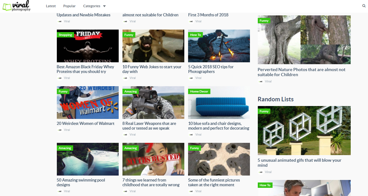
Task: Click author avatar under 5 unusual animated gifs
Action: pyautogui.click(x=261, y=172)
